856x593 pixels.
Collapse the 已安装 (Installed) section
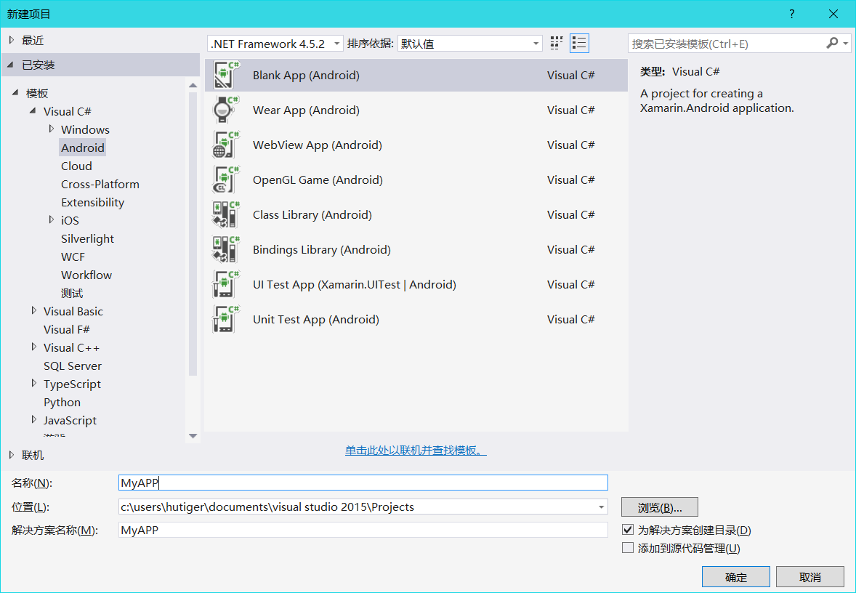(10, 65)
